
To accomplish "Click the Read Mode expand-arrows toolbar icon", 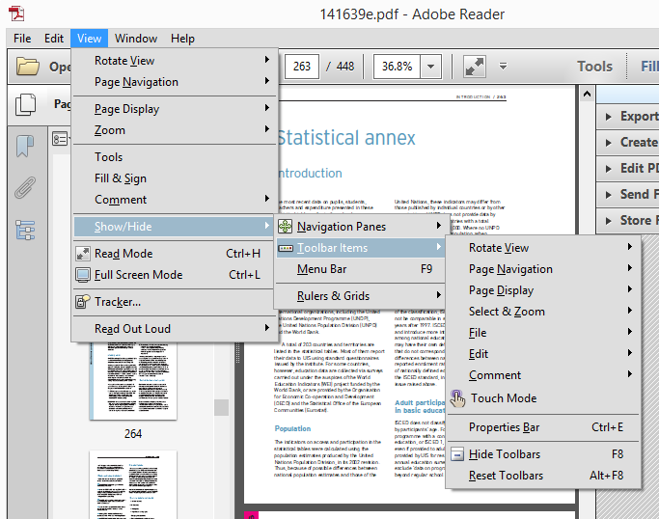I will point(475,67).
